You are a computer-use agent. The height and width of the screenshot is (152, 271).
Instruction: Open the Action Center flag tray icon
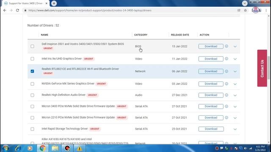point(221,148)
